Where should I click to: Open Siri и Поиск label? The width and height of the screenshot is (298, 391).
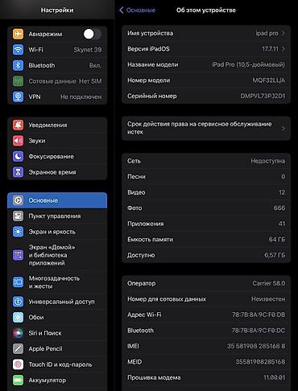click(x=45, y=333)
